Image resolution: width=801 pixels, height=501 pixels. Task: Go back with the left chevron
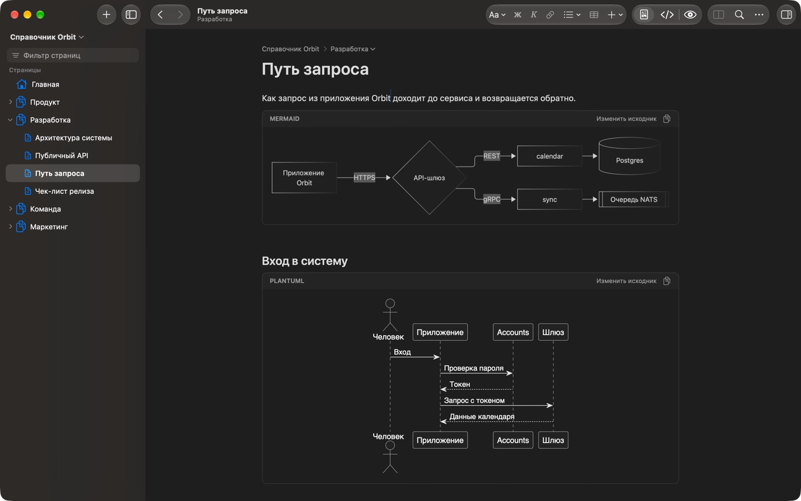(160, 14)
